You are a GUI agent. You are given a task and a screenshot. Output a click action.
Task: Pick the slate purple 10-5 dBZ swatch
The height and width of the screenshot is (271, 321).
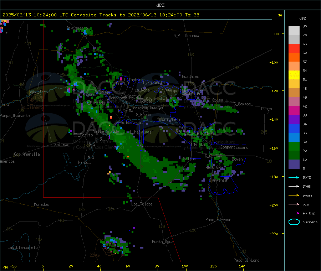tap(294, 164)
